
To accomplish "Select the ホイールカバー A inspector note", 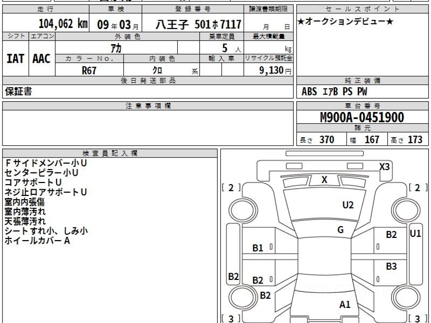I will (x=37, y=241).
